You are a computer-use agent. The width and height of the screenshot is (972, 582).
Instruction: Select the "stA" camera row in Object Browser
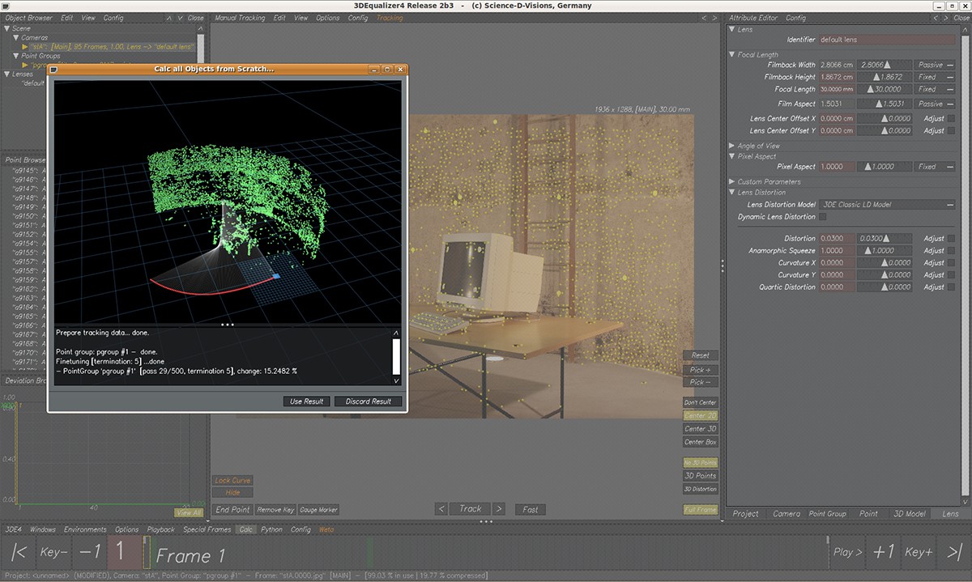click(x=113, y=47)
